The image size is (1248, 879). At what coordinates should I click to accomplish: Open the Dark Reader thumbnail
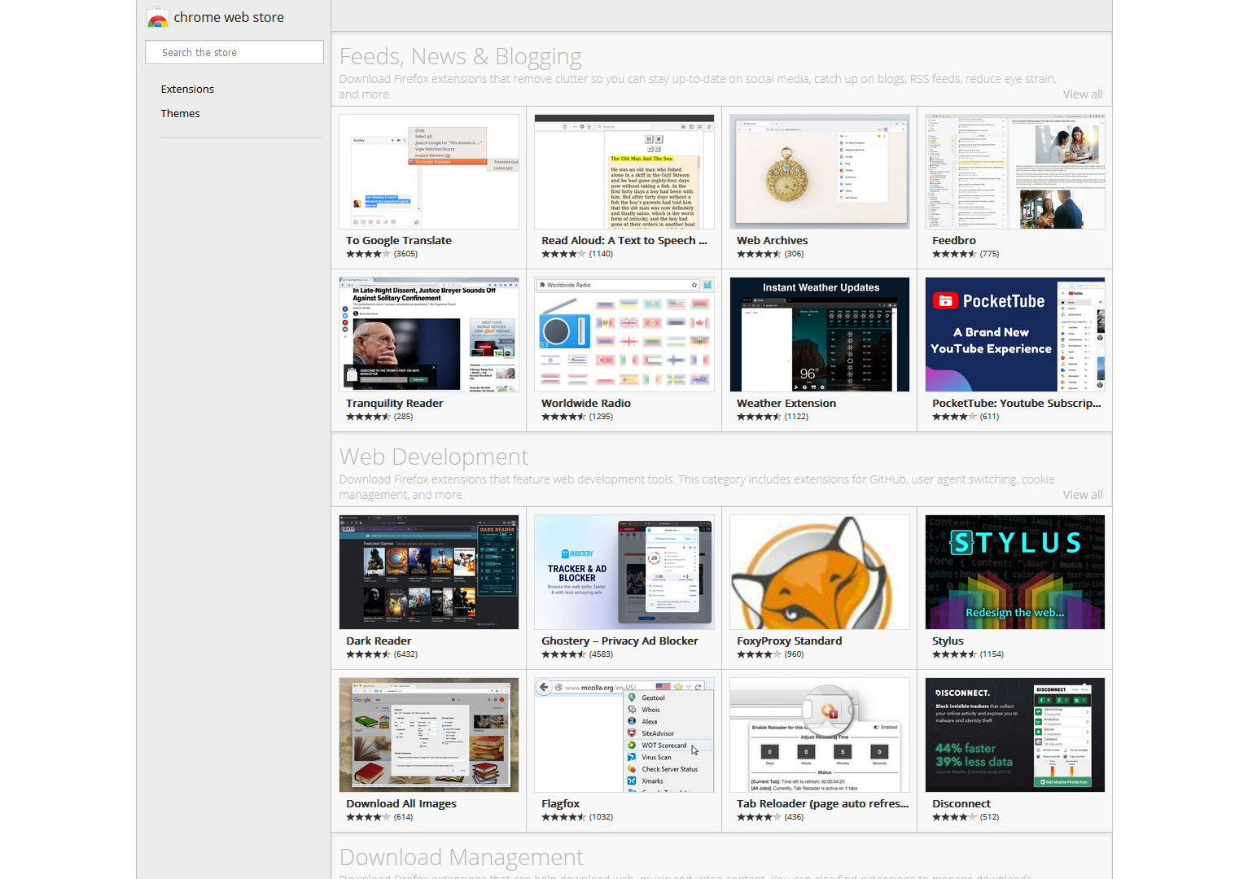coord(429,572)
